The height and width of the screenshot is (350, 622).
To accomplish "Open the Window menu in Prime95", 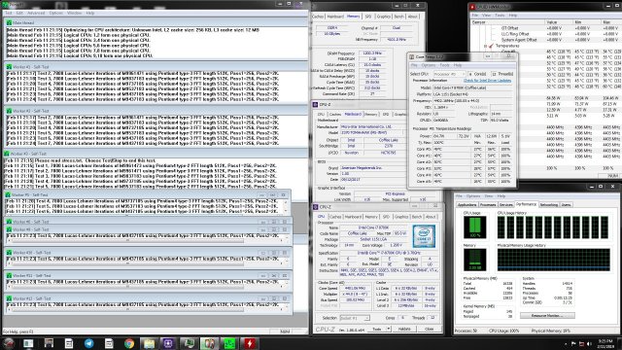I will (x=74, y=13).
